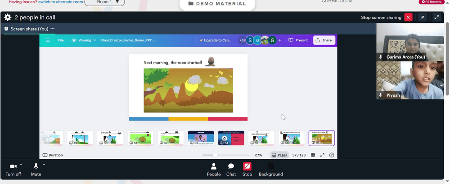
Task: Open the People panel
Action: click(214, 169)
